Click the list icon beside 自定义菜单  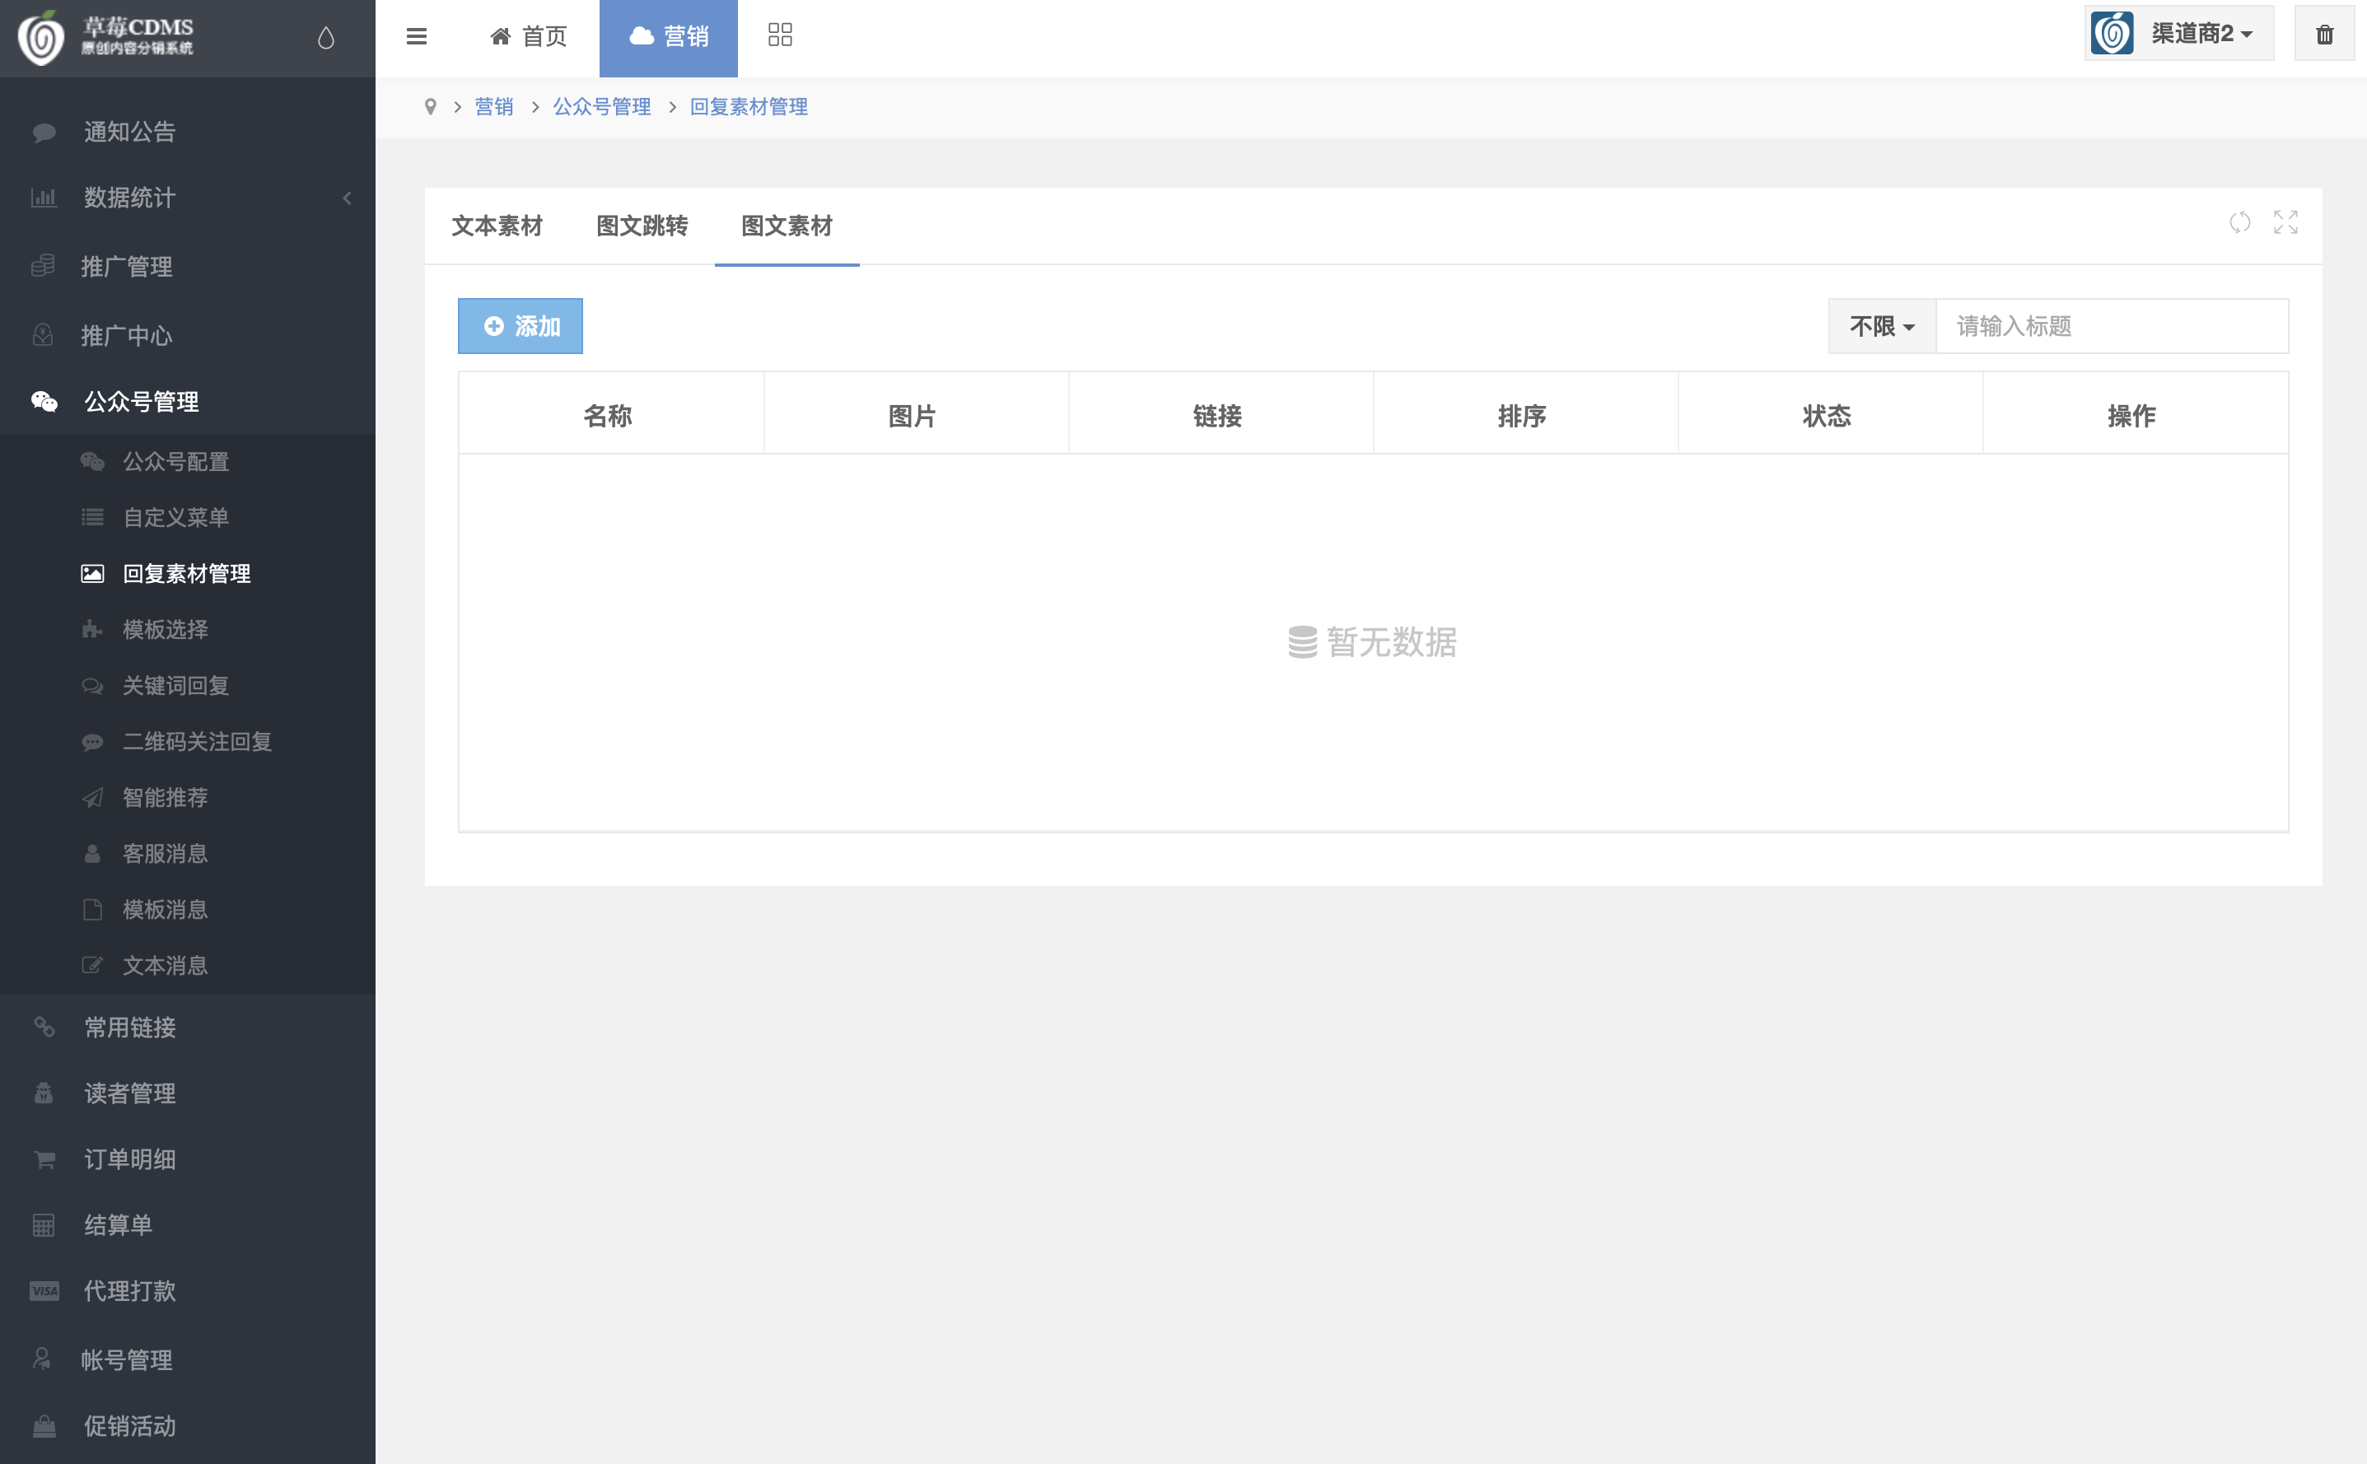click(92, 517)
